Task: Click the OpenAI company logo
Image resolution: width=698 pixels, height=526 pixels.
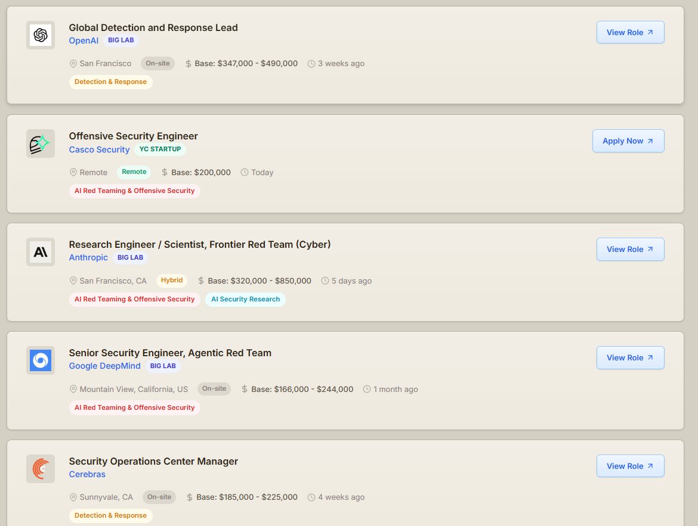Action: tap(41, 35)
